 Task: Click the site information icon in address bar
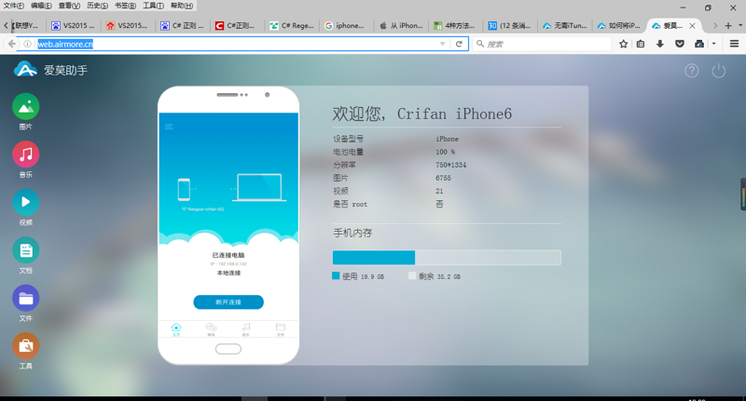click(28, 44)
